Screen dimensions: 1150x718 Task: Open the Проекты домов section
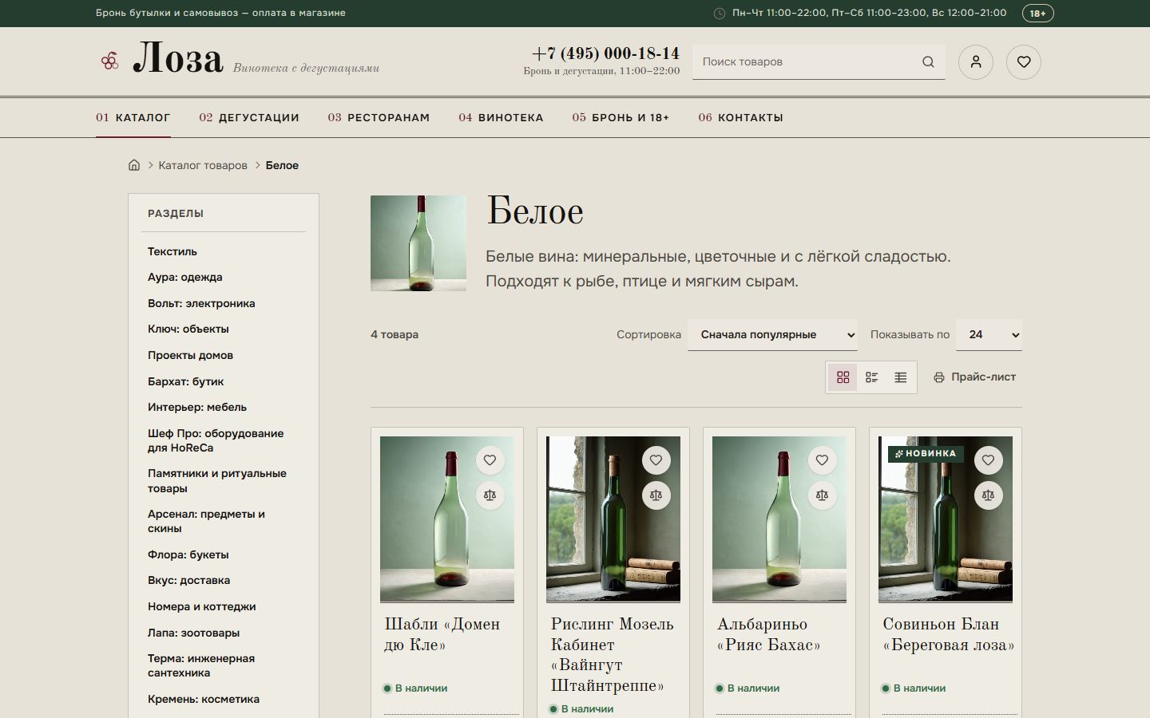coord(190,355)
